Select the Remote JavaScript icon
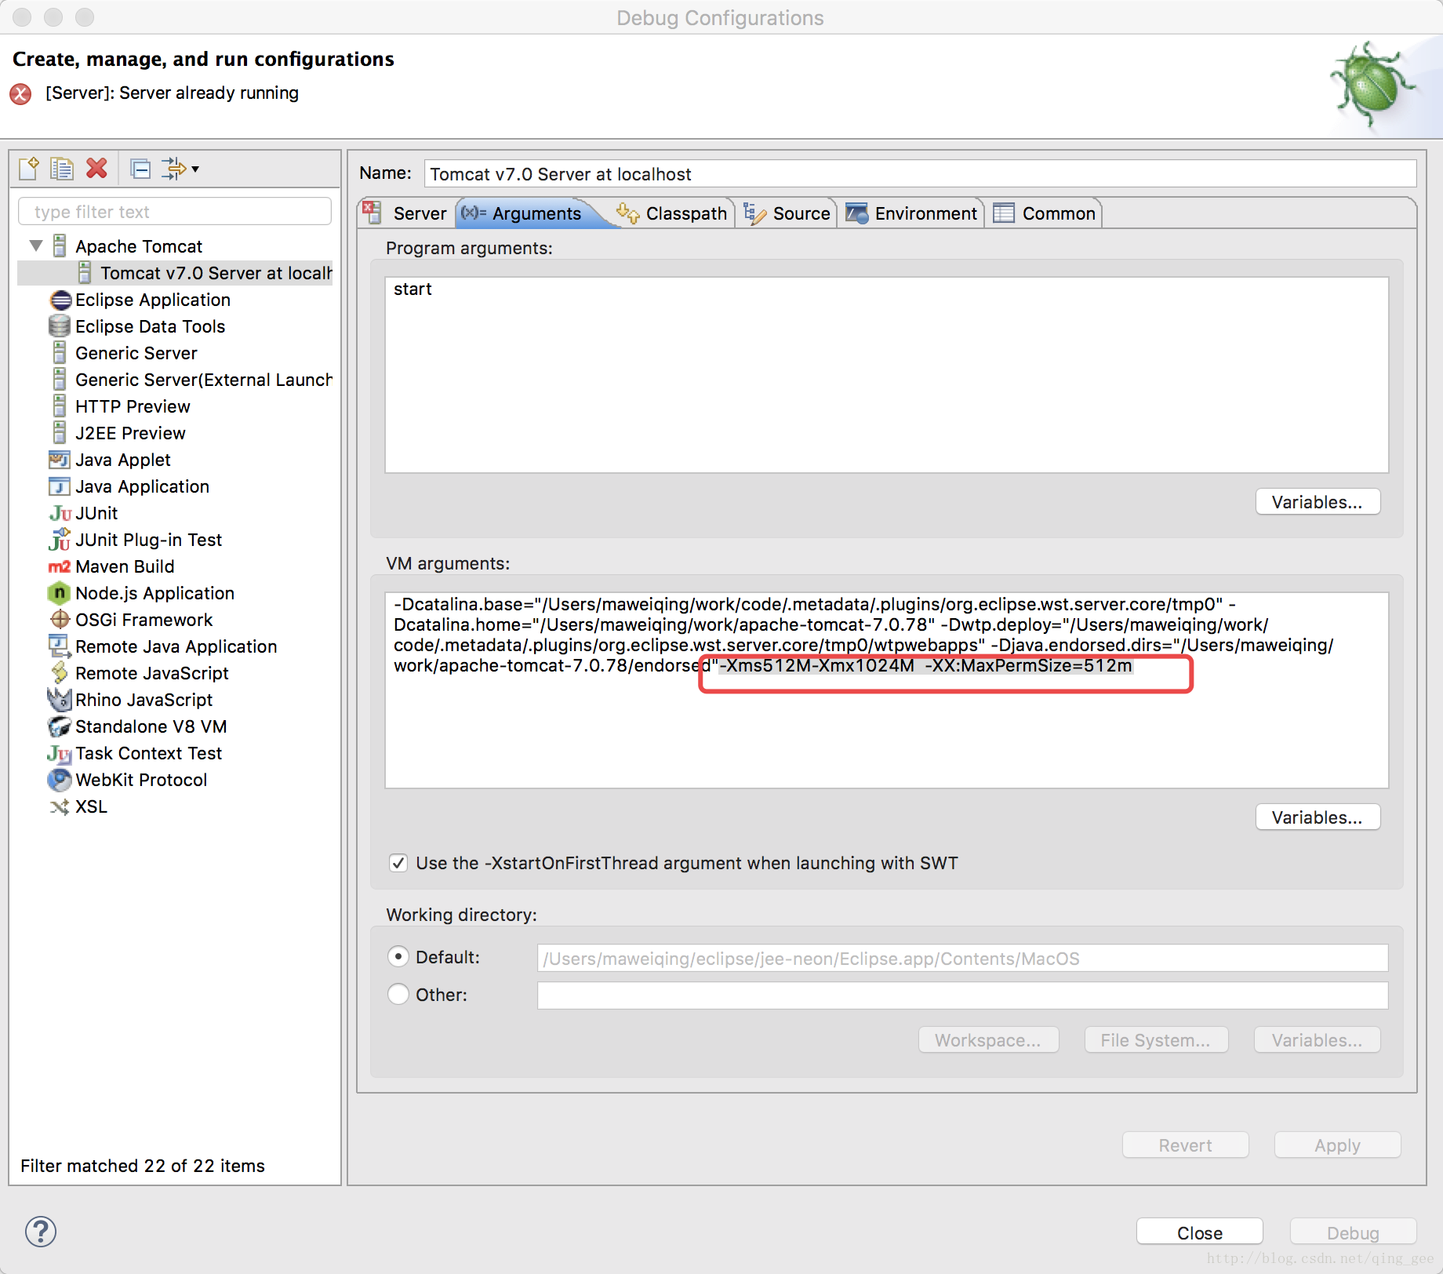The image size is (1443, 1274). [x=60, y=673]
